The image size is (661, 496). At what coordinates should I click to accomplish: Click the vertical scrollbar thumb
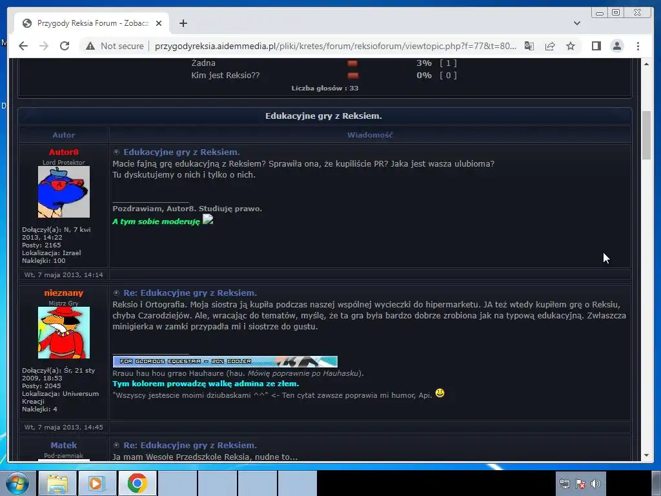click(x=646, y=135)
